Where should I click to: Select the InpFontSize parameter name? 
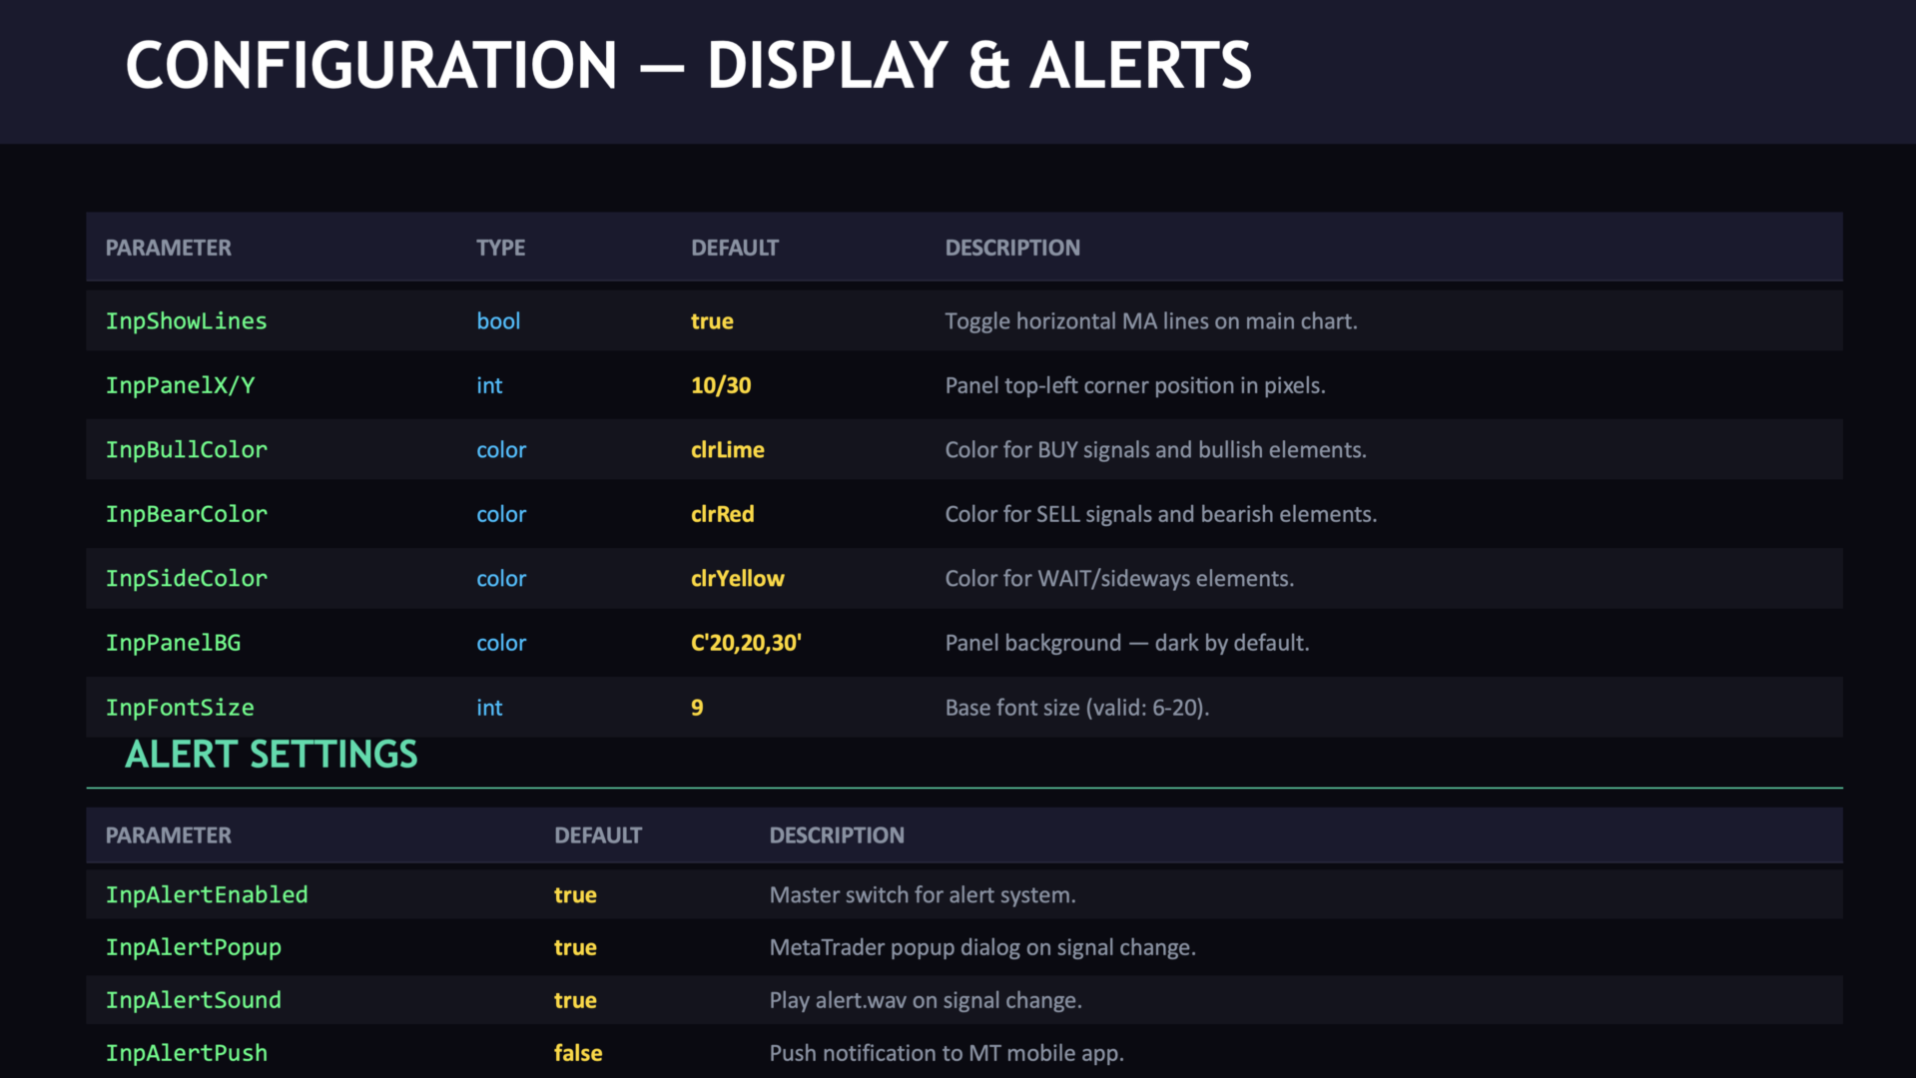[180, 708]
